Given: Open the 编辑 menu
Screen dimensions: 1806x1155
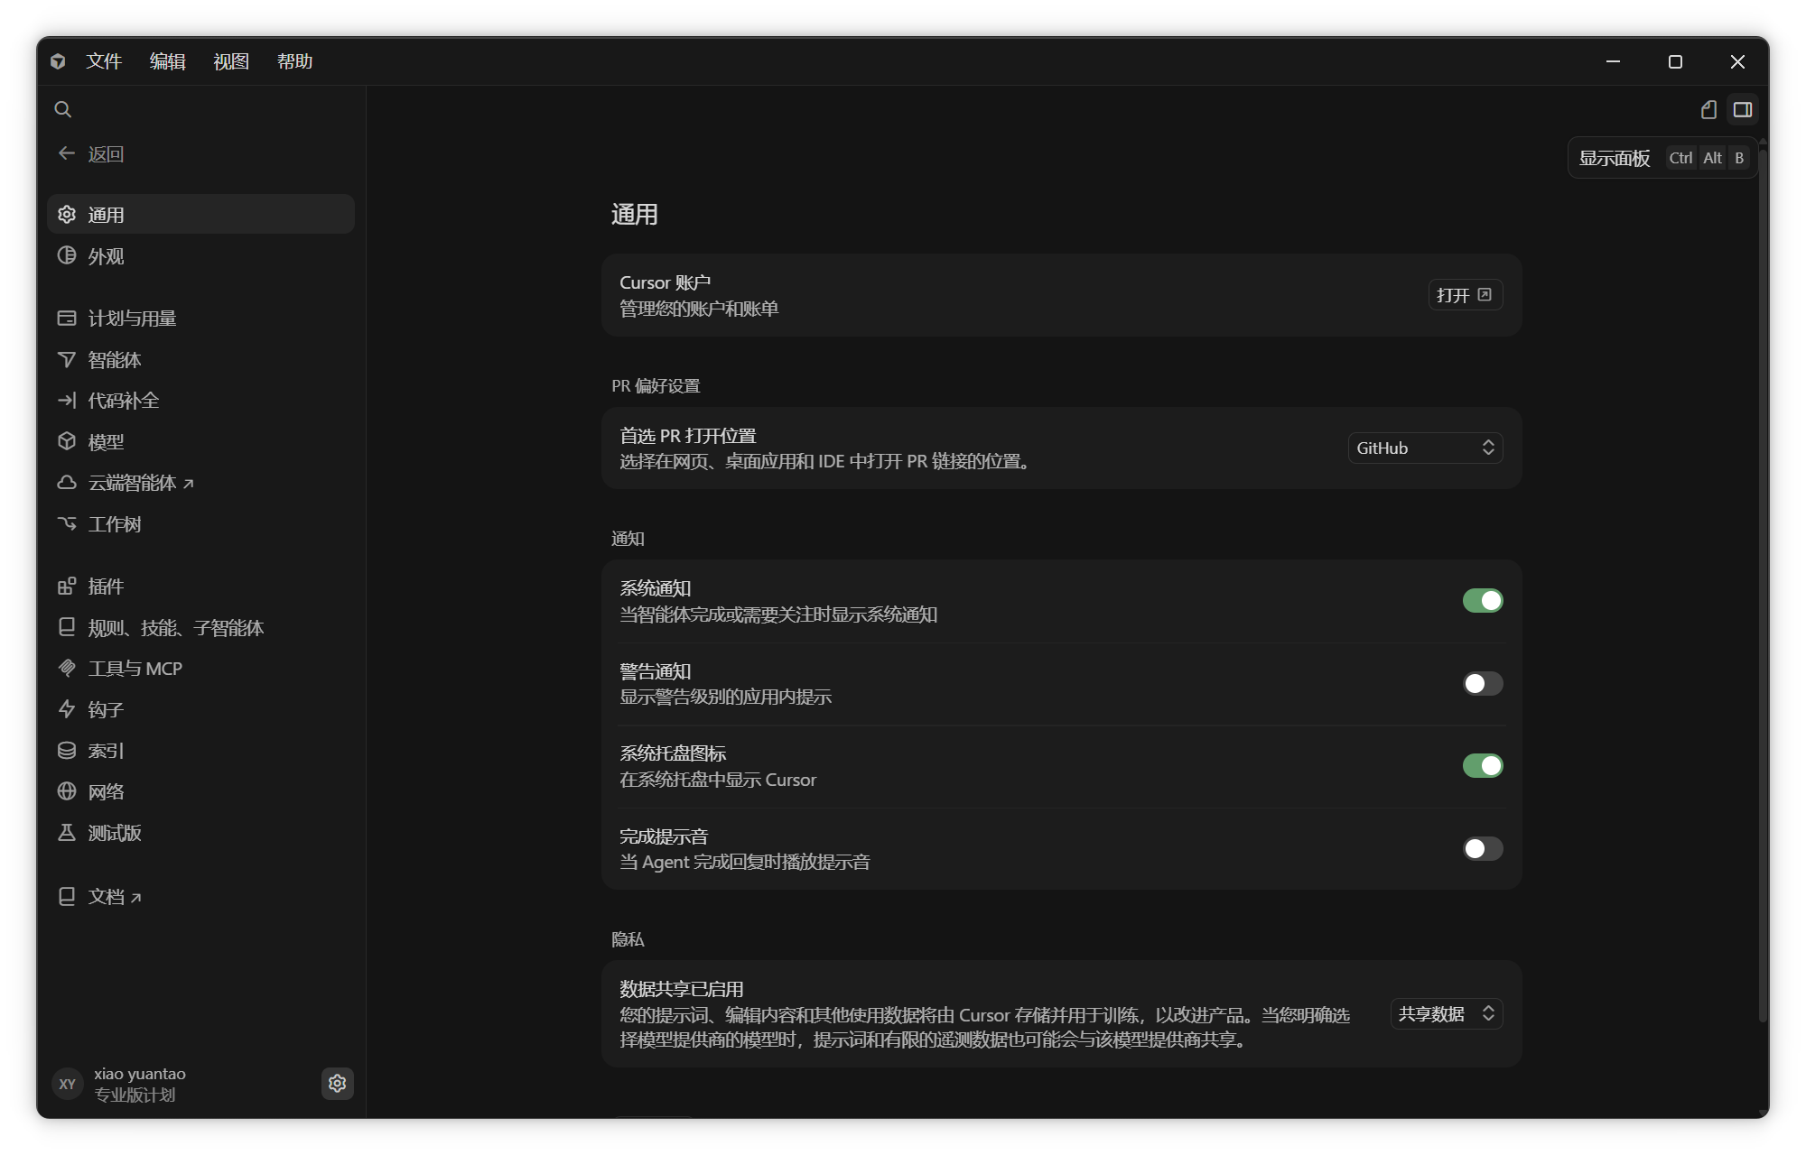Looking at the screenshot, I should click(167, 61).
